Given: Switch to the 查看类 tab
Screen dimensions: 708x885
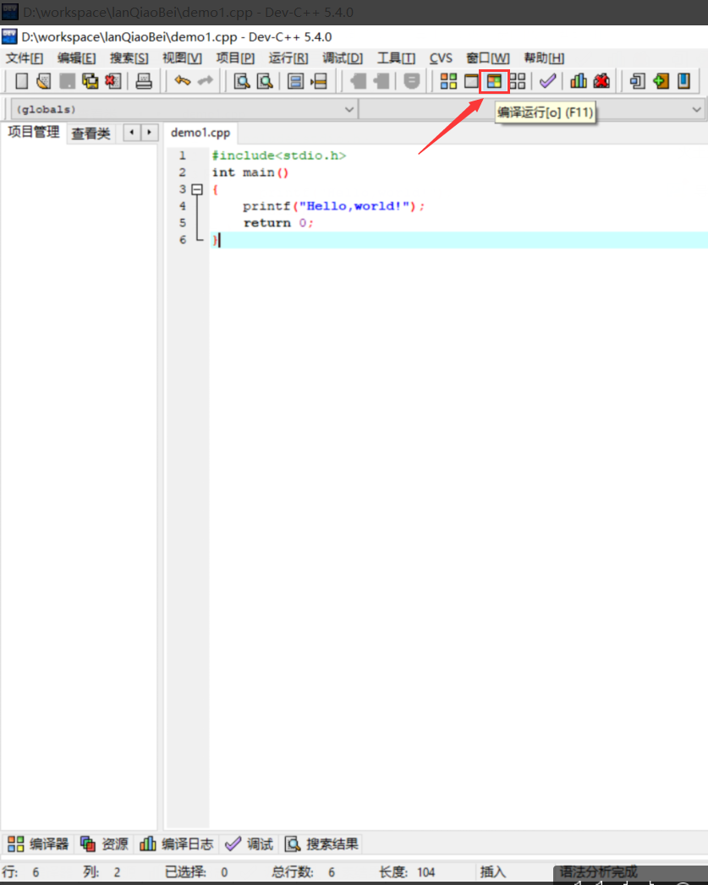Looking at the screenshot, I should [91, 133].
